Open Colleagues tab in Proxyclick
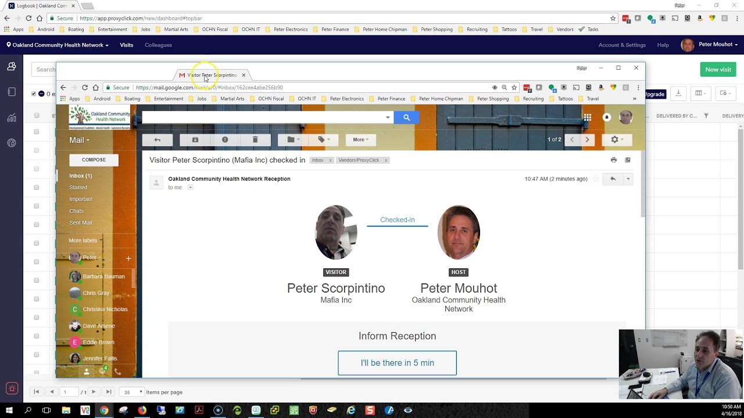Viewport: 744px width, 418px height. pyautogui.click(x=158, y=45)
